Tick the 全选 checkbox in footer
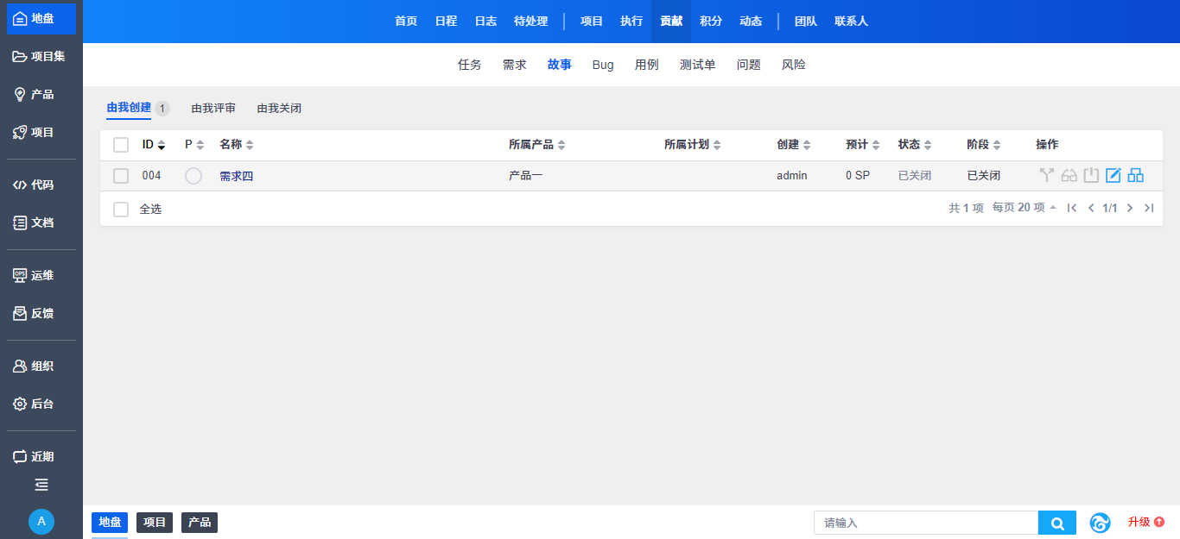The height and width of the screenshot is (539, 1180). pos(121,210)
